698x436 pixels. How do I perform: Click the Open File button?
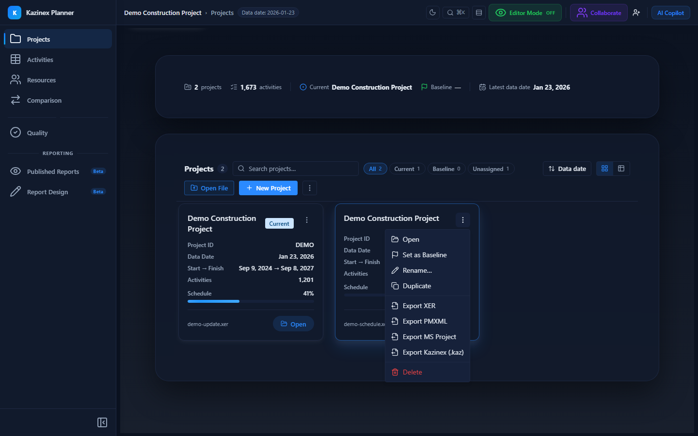point(209,188)
